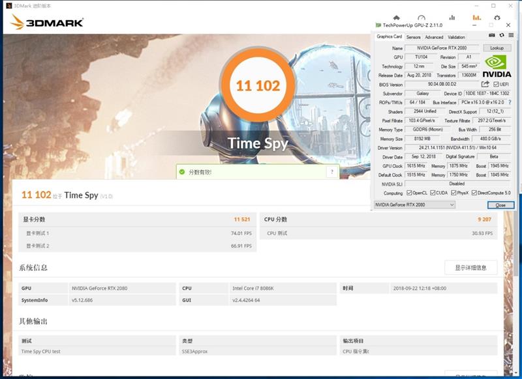
Task: Click the NVIDIA logo in GPU-Z
Action: [x=497, y=66]
